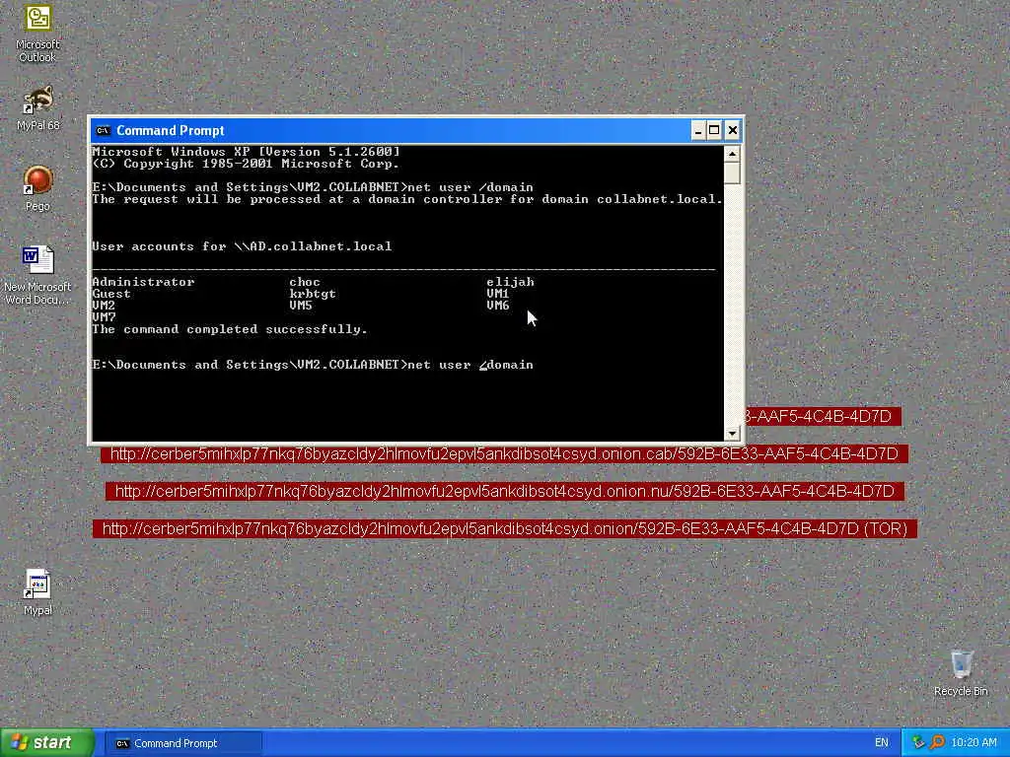Minimize the Command Prompt window
This screenshot has width=1010, height=757.
tap(697, 131)
